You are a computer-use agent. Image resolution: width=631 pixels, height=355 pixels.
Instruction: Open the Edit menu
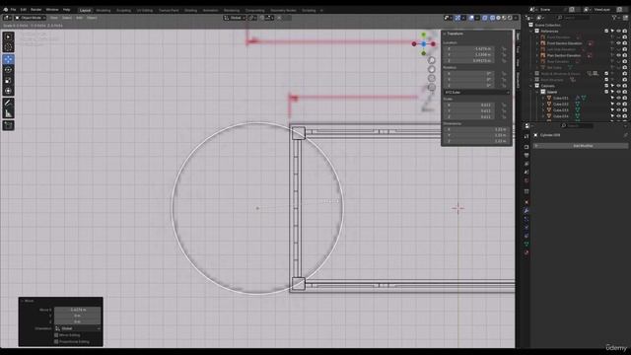coord(24,10)
